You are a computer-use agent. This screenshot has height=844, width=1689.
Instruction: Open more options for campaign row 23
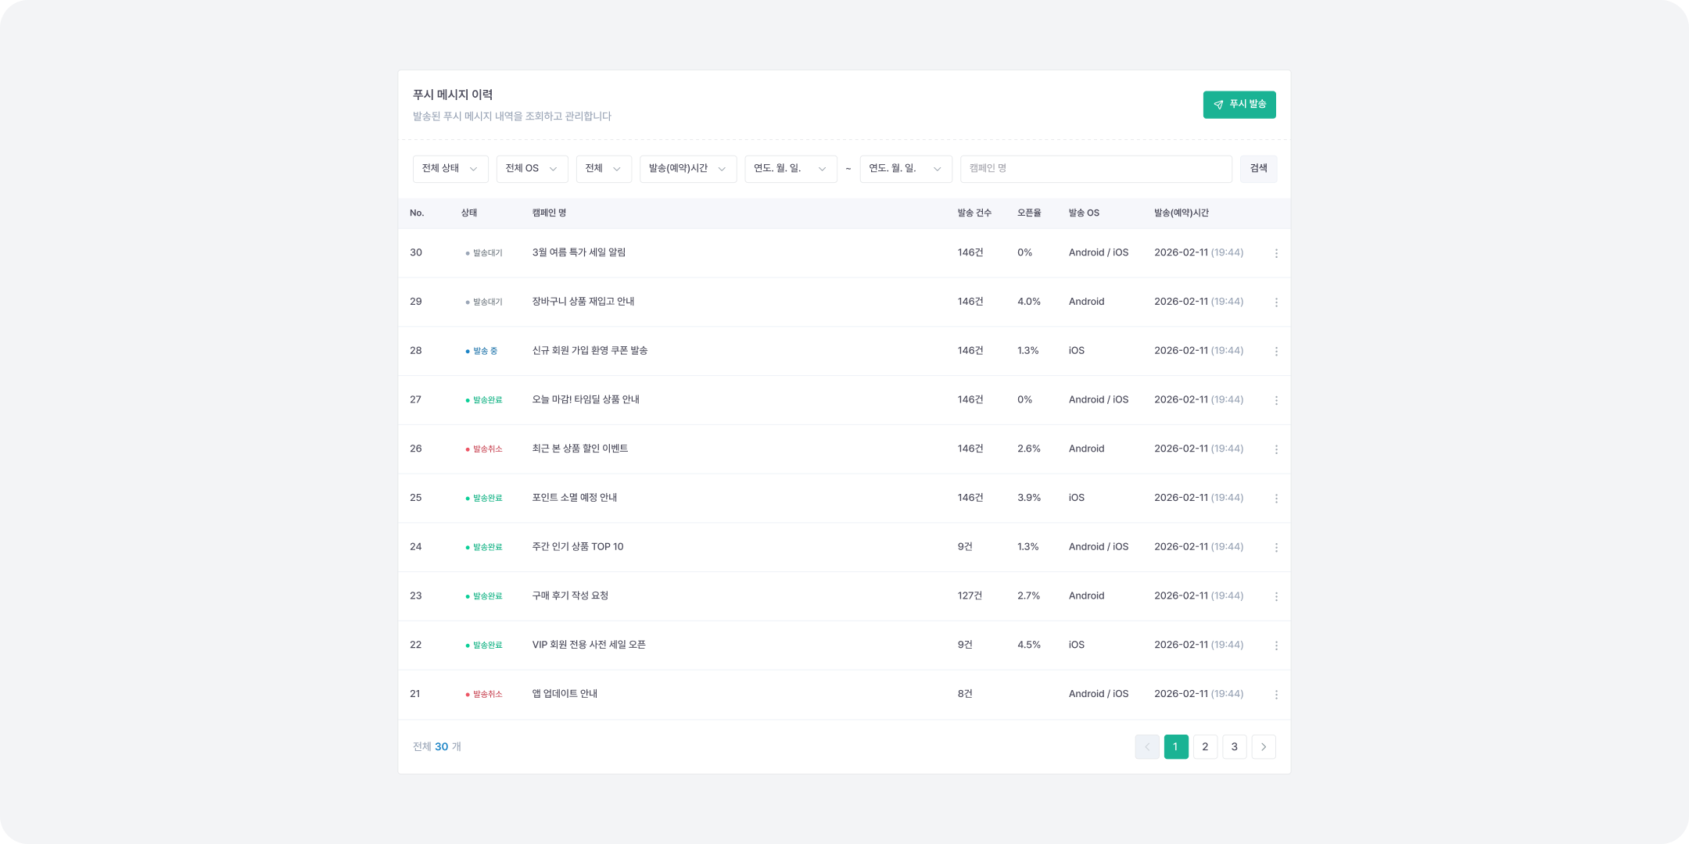pos(1276,596)
